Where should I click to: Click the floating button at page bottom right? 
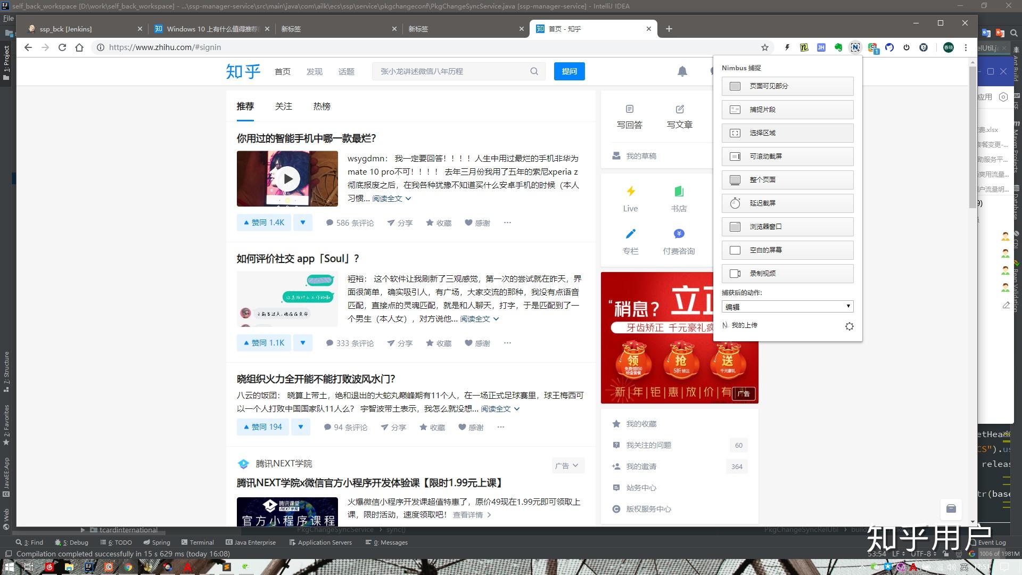951,508
